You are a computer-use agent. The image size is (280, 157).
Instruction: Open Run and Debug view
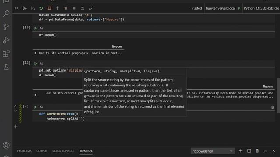click(6, 40)
